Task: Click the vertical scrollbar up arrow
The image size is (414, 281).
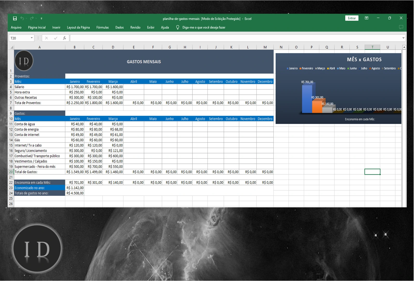Action: (x=404, y=47)
